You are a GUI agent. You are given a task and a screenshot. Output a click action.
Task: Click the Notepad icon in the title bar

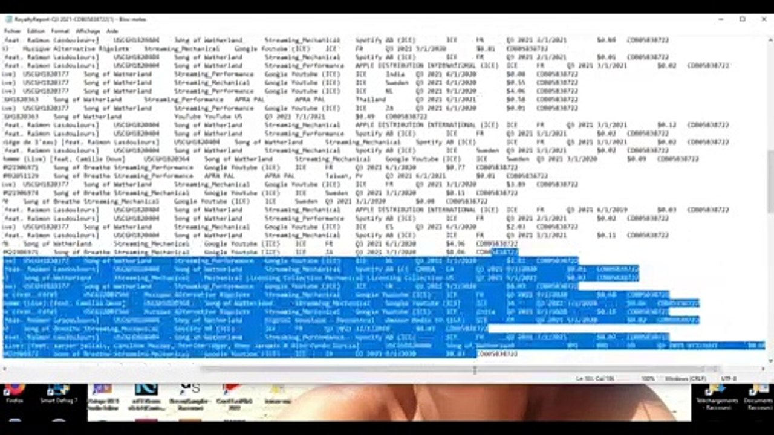[x=9, y=19]
